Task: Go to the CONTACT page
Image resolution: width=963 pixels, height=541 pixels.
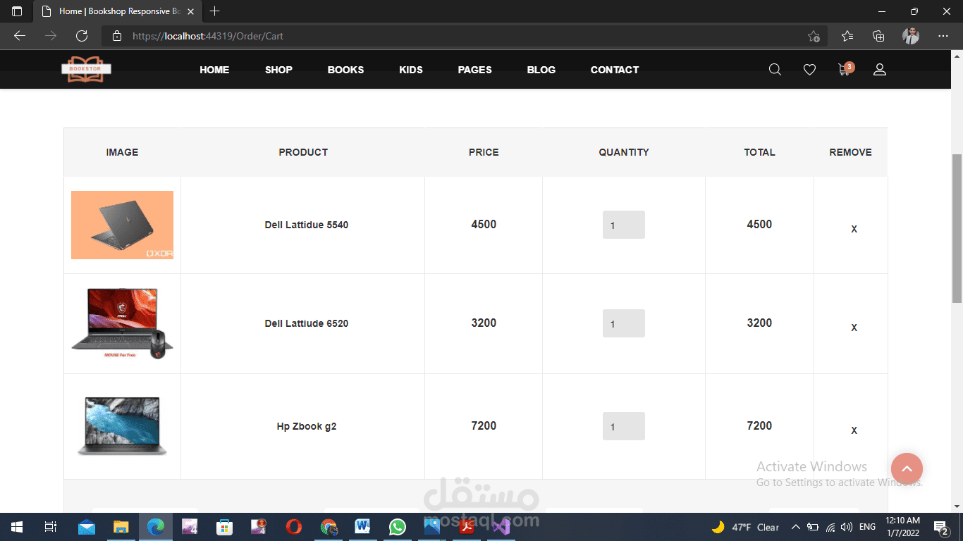Action: tap(615, 70)
